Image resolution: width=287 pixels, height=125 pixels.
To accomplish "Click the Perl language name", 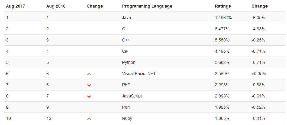I will (126, 107).
